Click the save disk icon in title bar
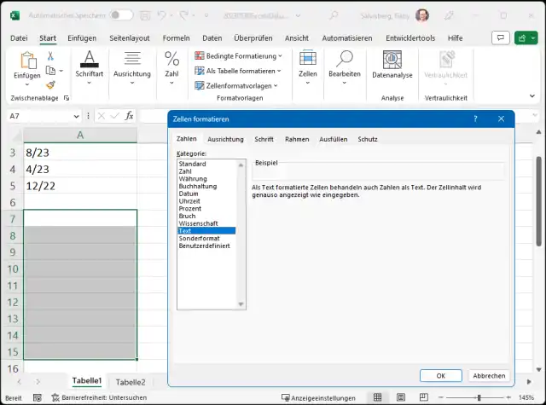 point(145,15)
